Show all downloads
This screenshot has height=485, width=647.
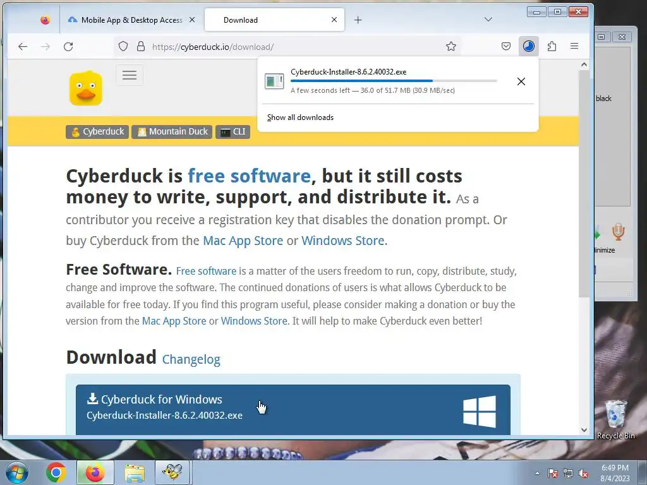pyautogui.click(x=300, y=117)
